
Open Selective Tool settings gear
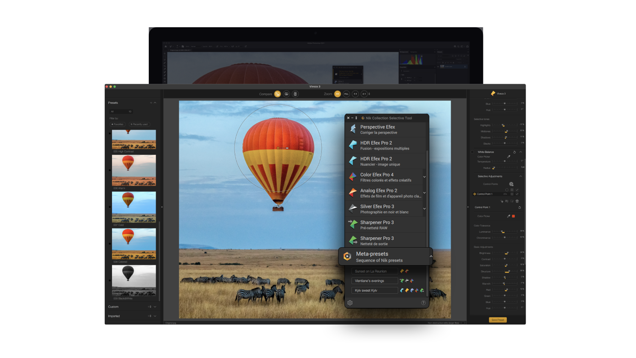click(350, 303)
